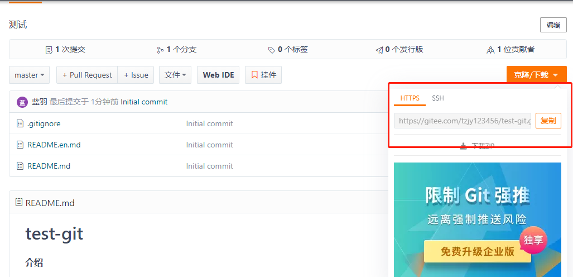Click the 挂件 button
Viewport: 573px width, 277px height.
click(263, 75)
